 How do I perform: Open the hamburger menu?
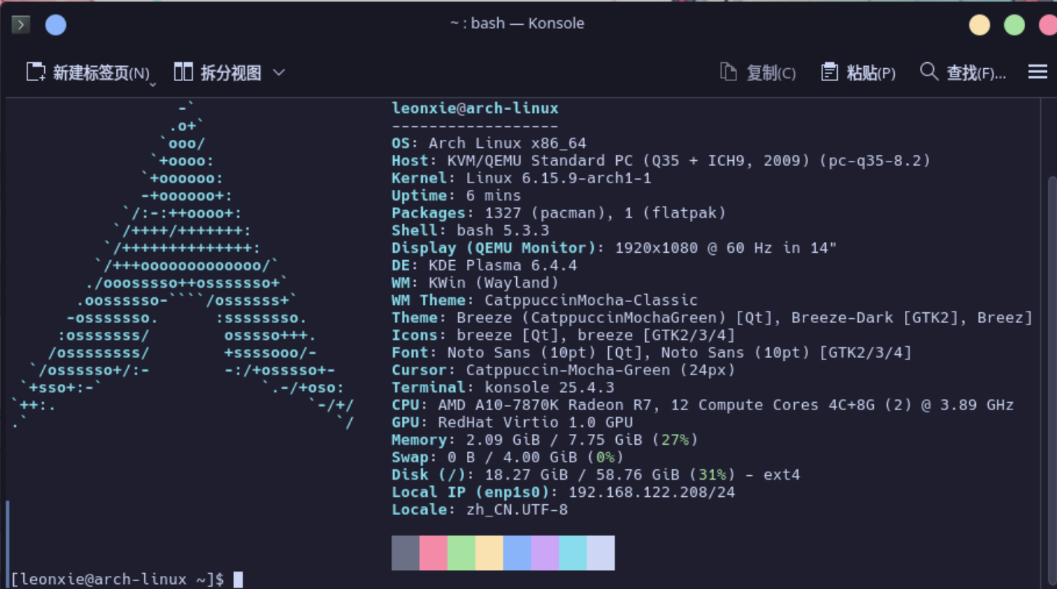[x=1037, y=72]
